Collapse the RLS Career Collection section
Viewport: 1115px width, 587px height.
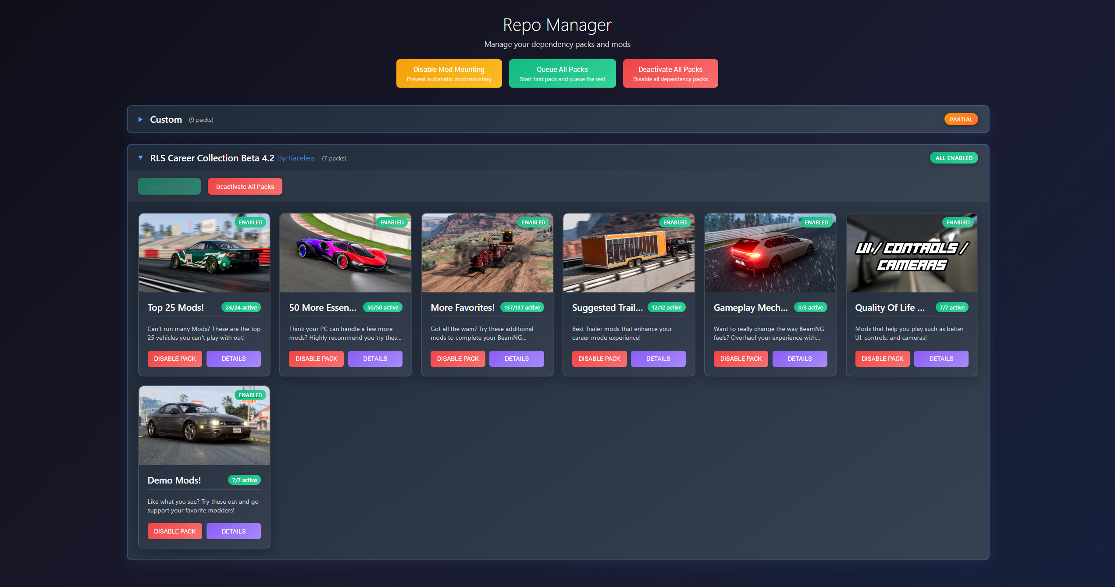[x=140, y=158]
